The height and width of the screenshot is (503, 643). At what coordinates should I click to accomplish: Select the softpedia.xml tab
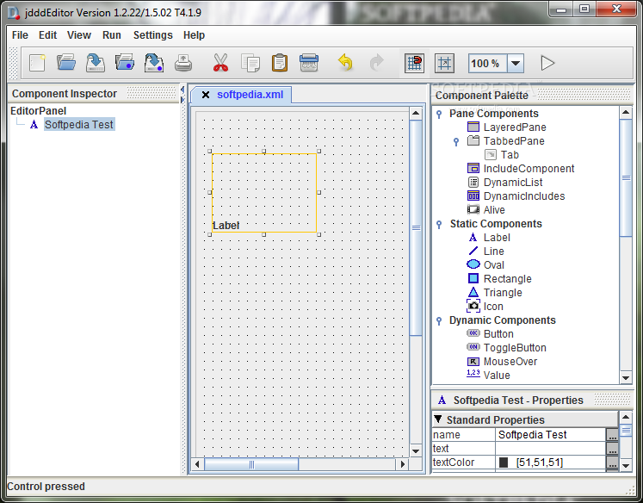tap(250, 95)
